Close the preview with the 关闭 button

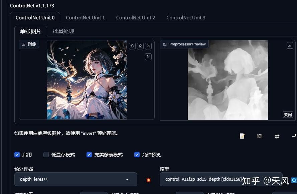pos(288,115)
